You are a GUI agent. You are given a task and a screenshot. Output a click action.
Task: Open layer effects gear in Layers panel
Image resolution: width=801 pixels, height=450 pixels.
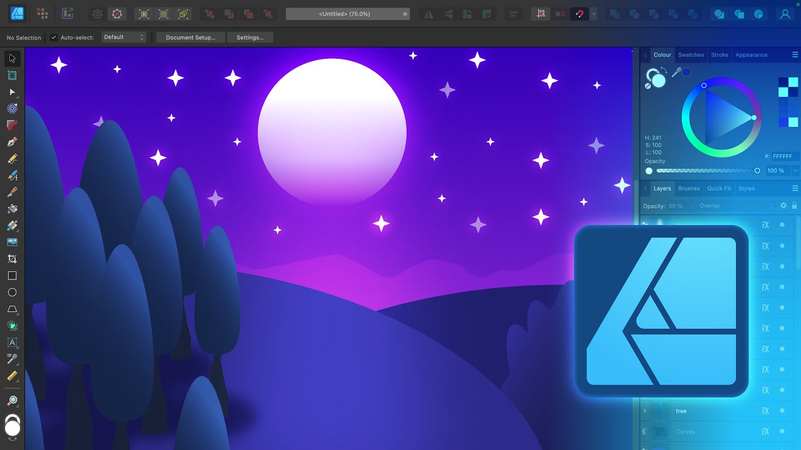coord(783,206)
